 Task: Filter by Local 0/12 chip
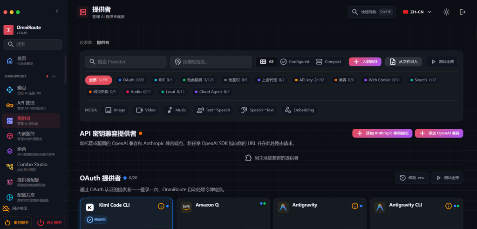click(173, 92)
